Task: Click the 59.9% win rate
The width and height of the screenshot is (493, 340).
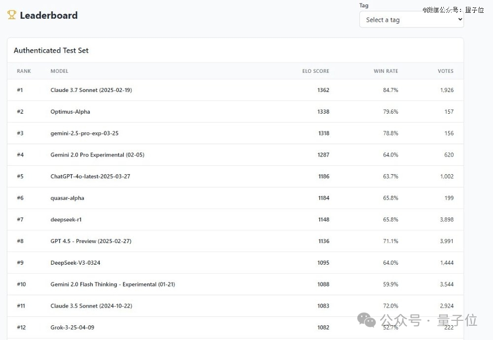Action: pyautogui.click(x=390, y=284)
